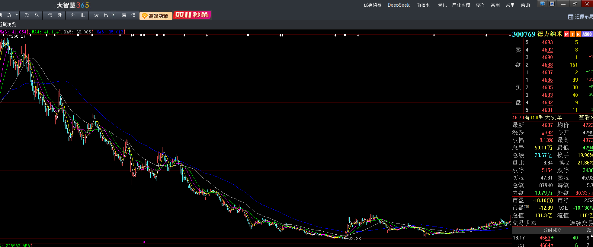Open the 双11秒杀 promotion banner
The image size is (593, 247).
tap(192, 15)
